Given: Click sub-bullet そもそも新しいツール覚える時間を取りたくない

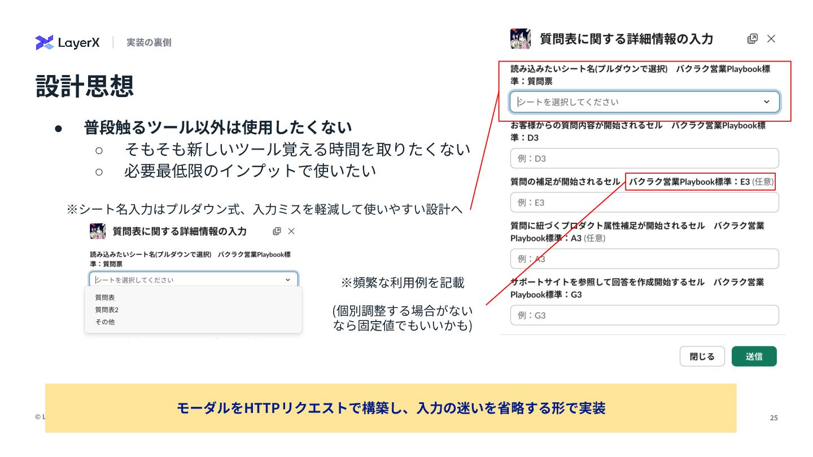Looking at the screenshot, I should pos(297,150).
